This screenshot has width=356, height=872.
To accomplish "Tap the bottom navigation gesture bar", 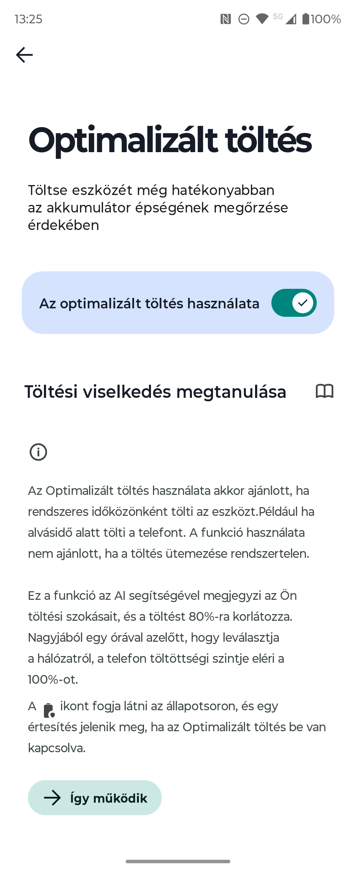I will 178,861.
